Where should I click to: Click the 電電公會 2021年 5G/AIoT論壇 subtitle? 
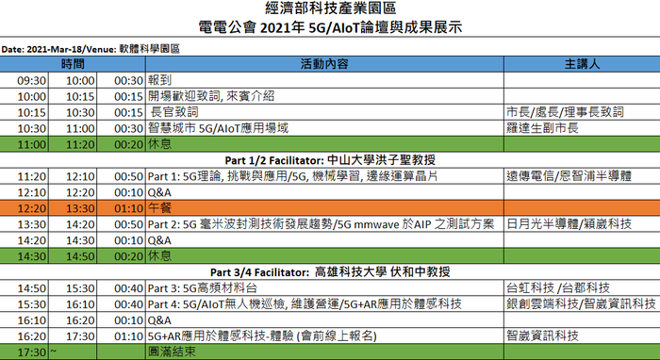click(x=330, y=27)
